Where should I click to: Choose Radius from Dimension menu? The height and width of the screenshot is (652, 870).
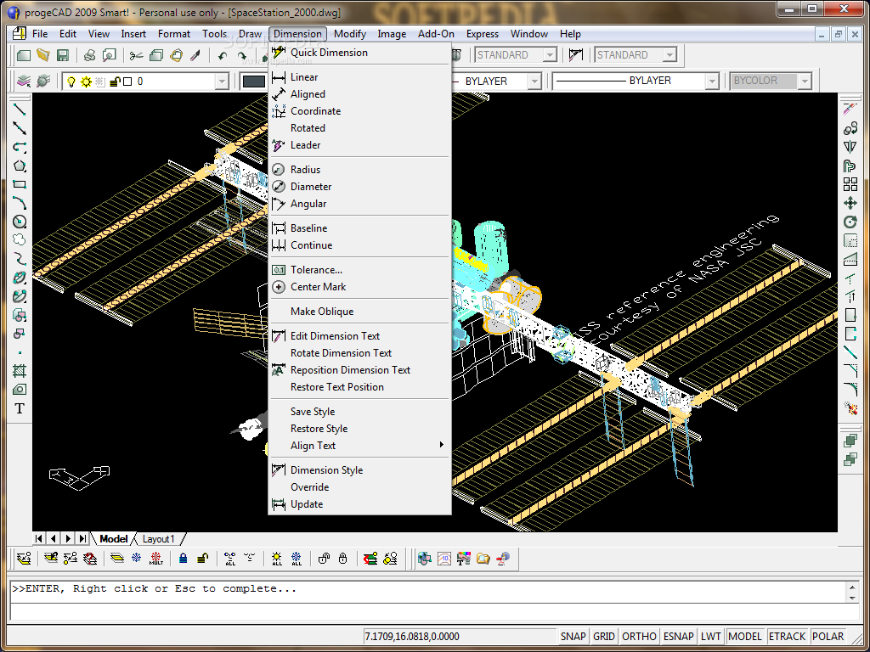(359, 170)
